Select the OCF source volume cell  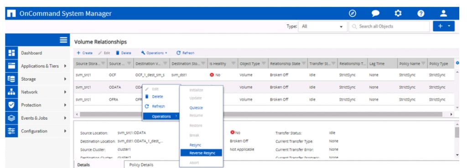click(x=112, y=75)
